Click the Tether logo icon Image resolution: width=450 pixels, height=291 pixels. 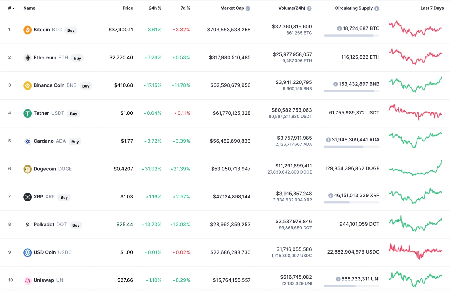(28, 113)
